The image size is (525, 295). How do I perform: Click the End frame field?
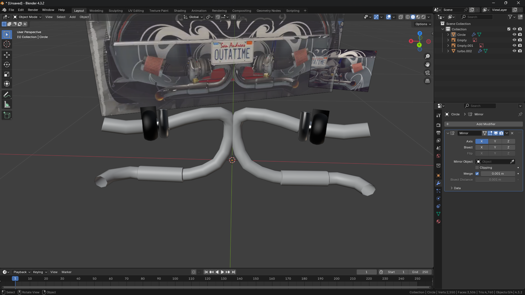coord(420,272)
